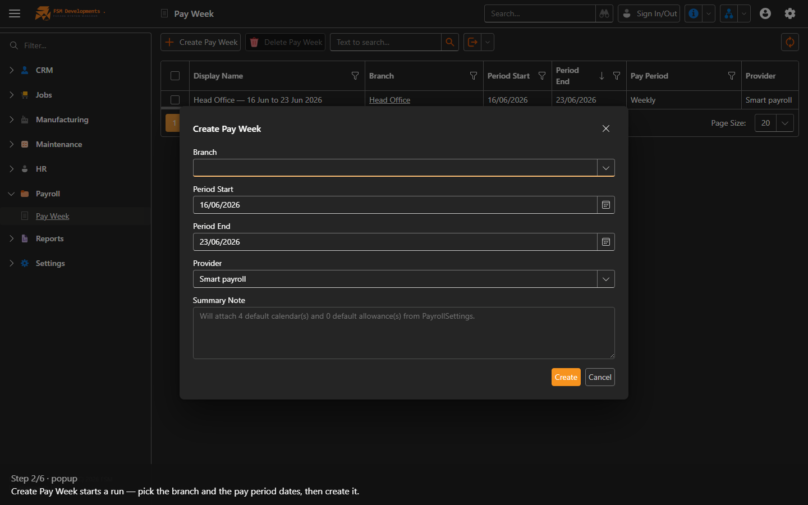Image resolution: width=808 pixels, height=505 pixels.
Task: Open the hierarchy icon dropdown arrow
Action: tap(744, 13)
